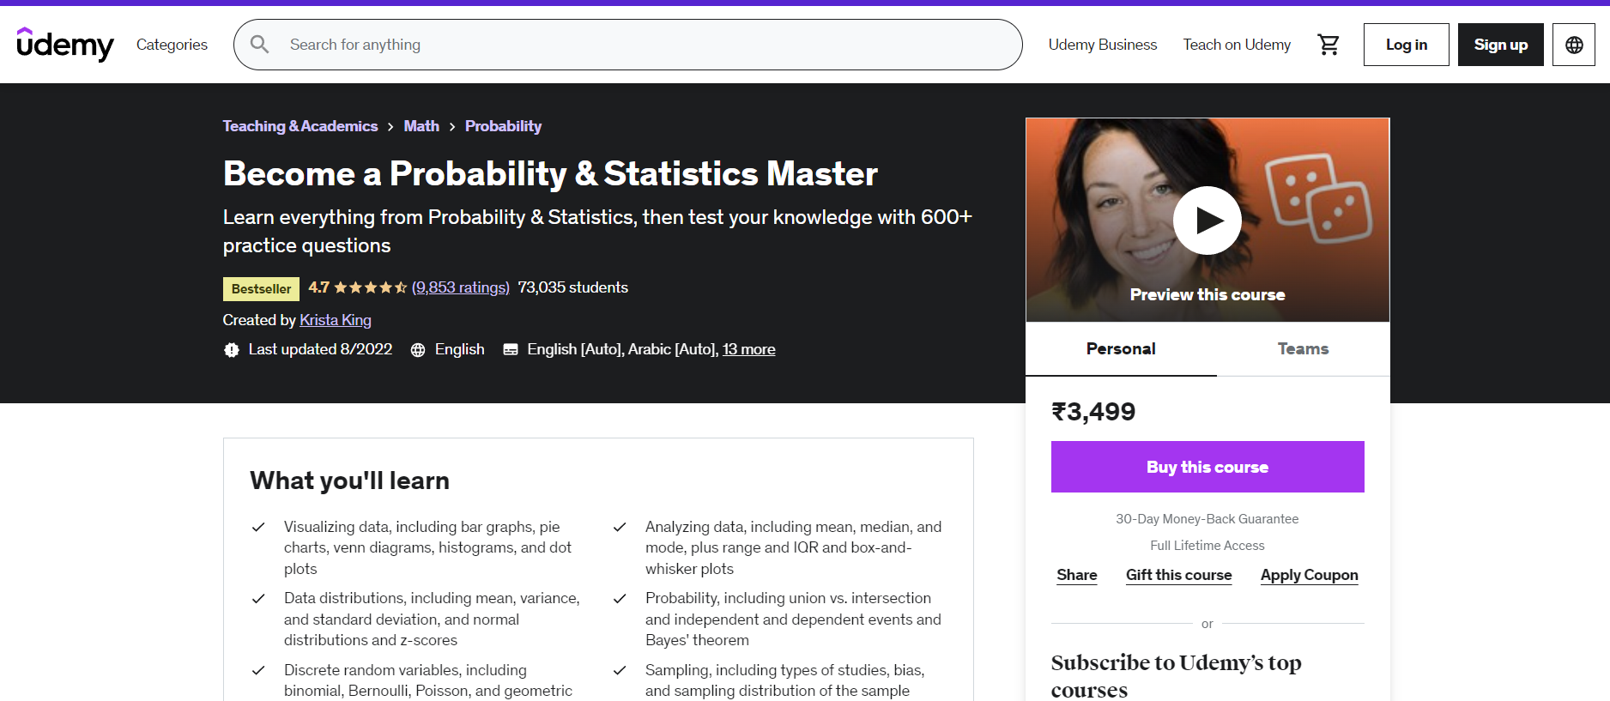Open the Categories menu

[172, 45]
